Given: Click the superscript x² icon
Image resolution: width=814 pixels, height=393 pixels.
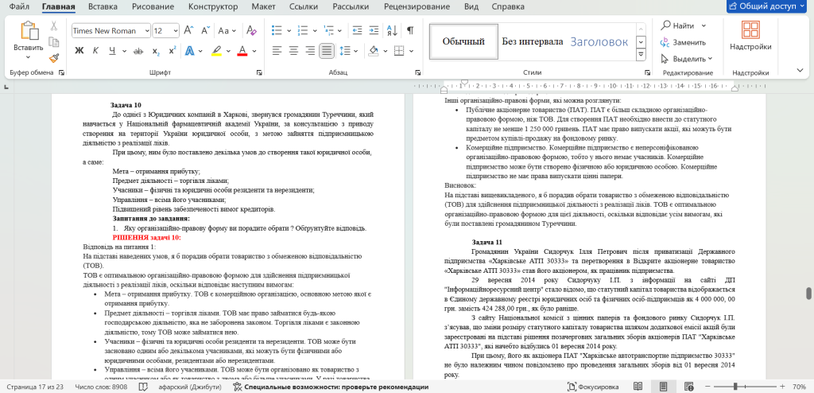Looking at the screenshot, I should click(173, 51).
